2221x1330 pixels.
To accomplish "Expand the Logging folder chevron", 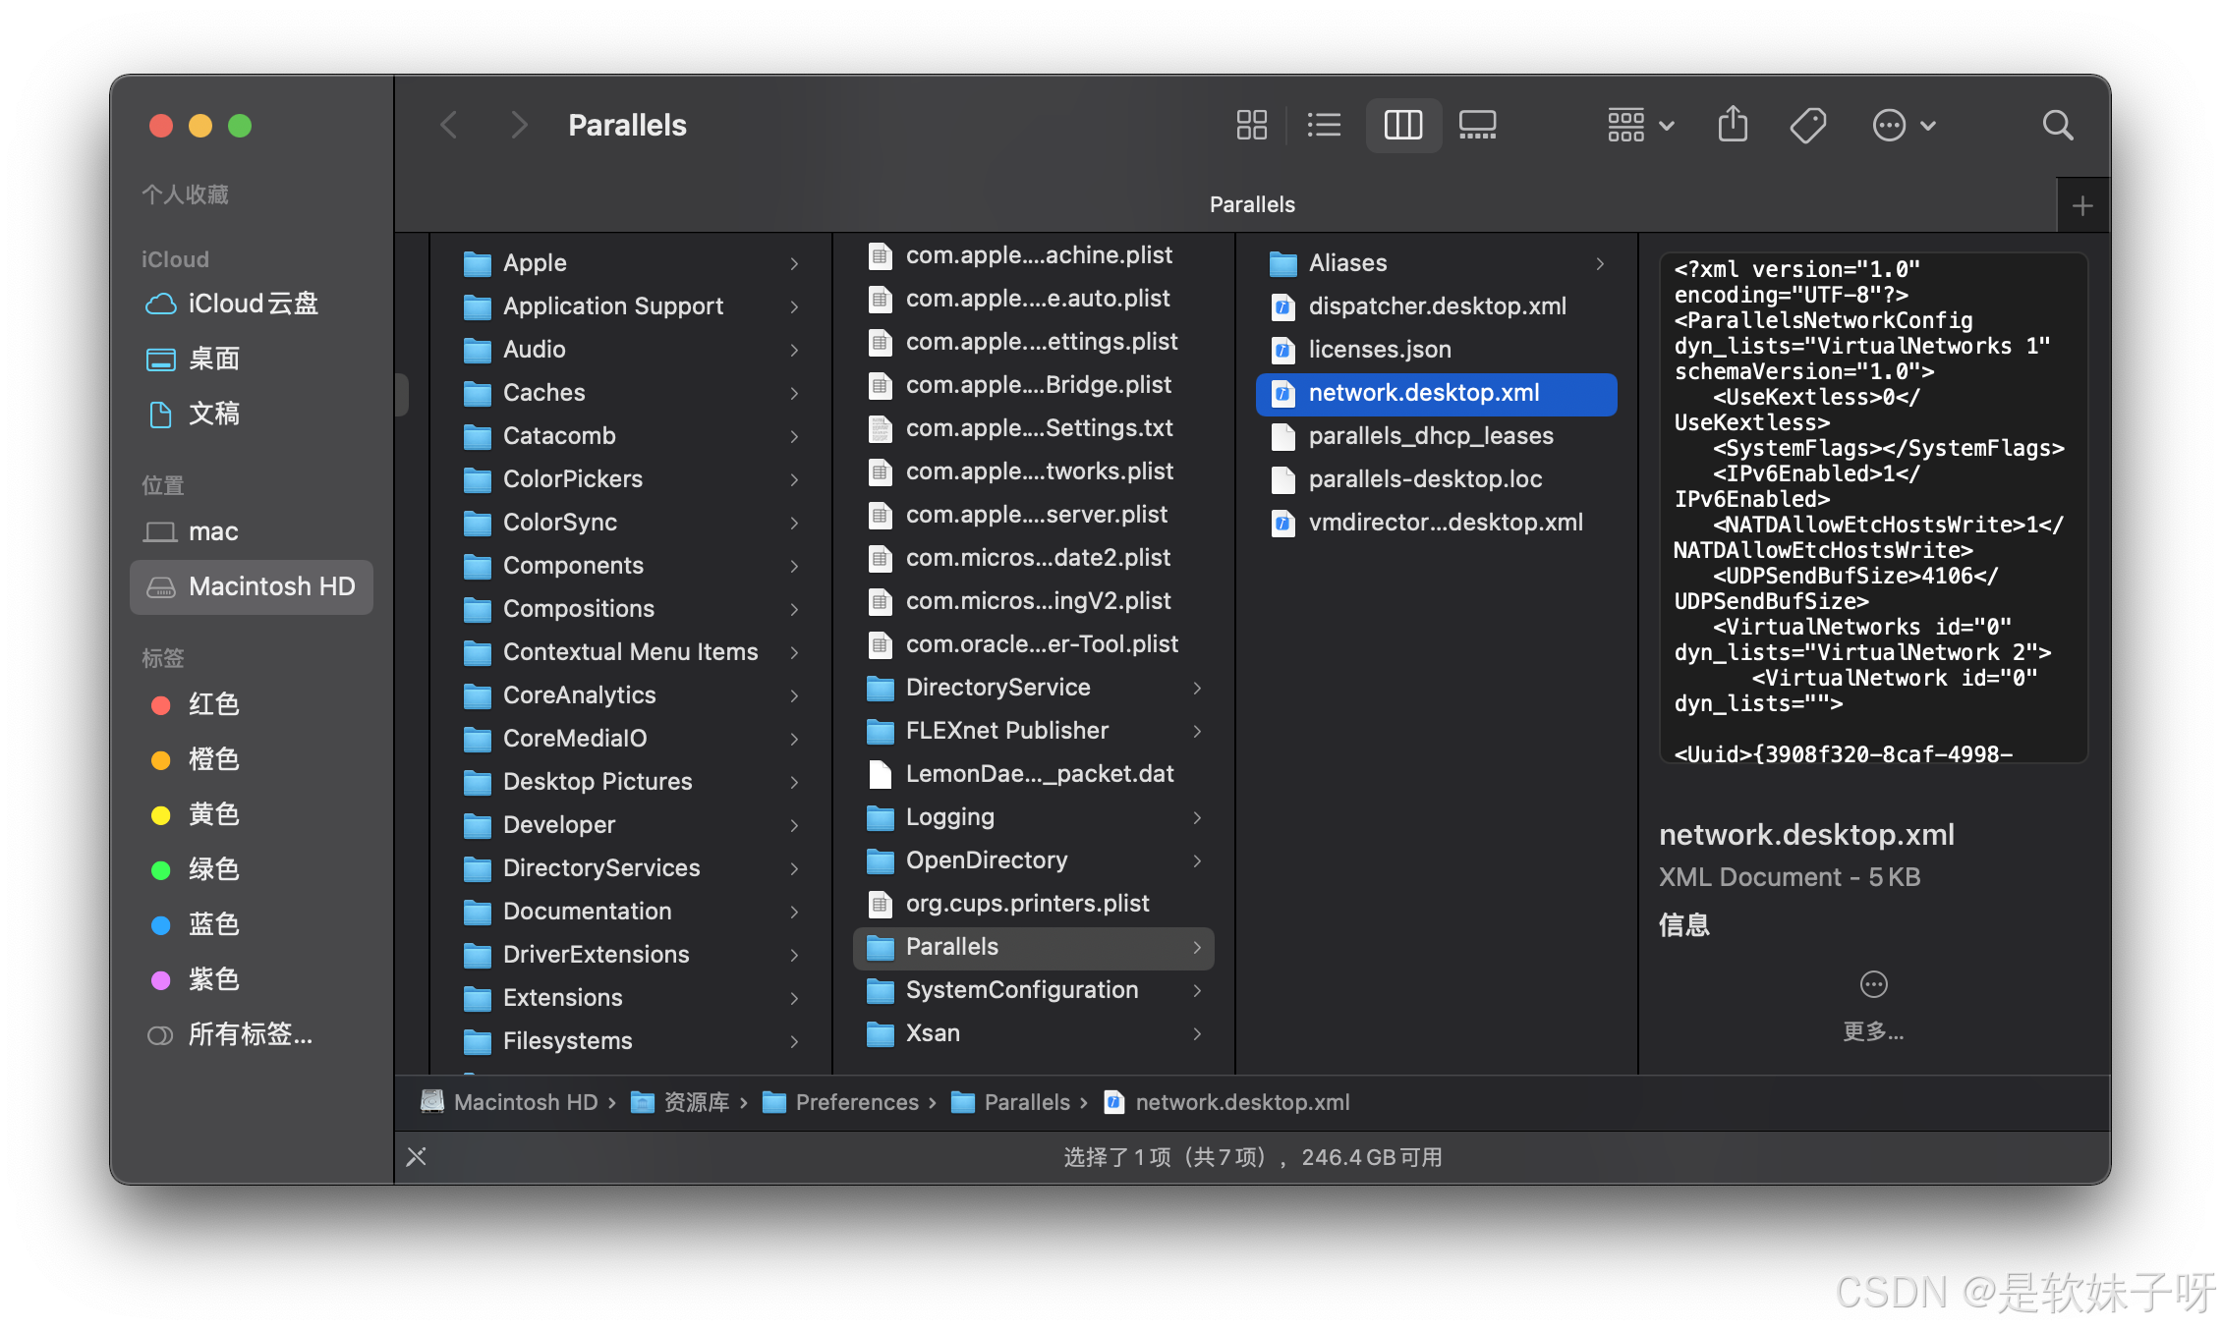I will pyautogui.click(x=1197, y=817).
